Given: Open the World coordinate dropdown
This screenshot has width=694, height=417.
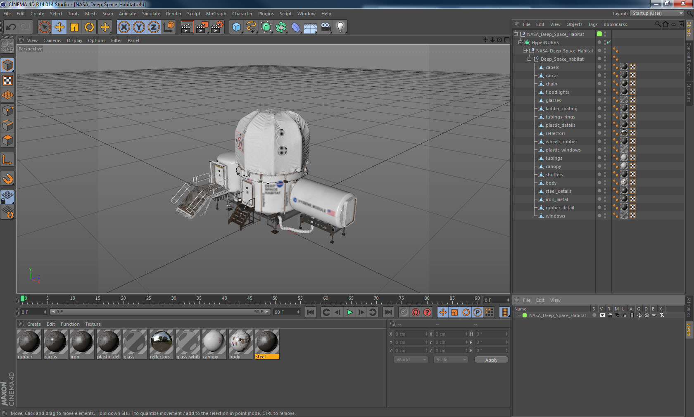Looking at the screenshot, I should point(411,360).
